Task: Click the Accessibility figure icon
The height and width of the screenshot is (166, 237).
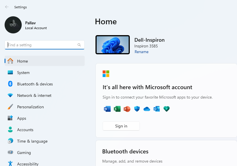Action: [10, 164]
